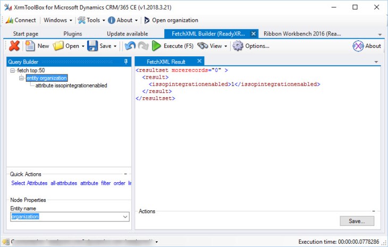
Task: Click the Open folder icon
Action: (58, 46)
